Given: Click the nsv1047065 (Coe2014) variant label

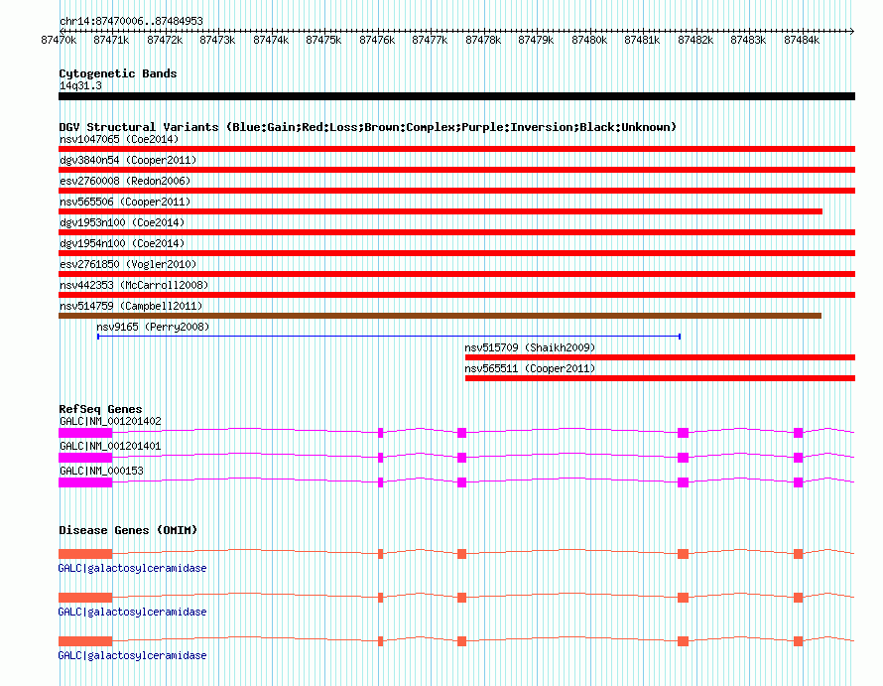Looking at the screenshot, I should pos(119,139).
